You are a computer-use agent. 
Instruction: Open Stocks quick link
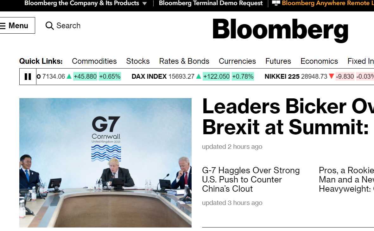[x=138, y=61]
